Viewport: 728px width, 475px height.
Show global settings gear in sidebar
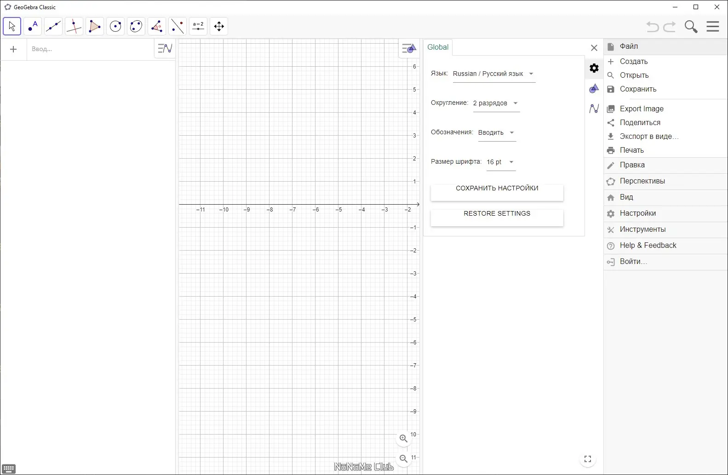pos(594,68)
